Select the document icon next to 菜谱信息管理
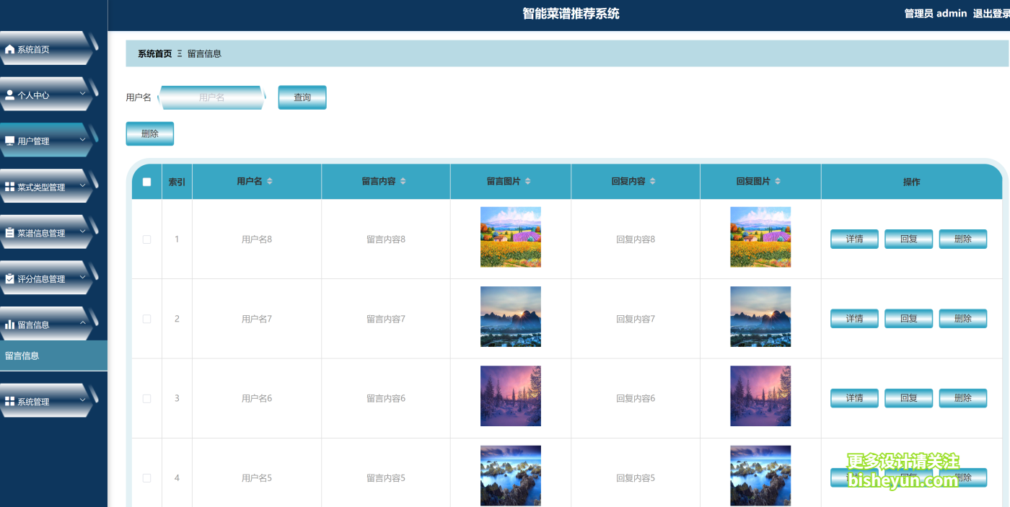This screenshot has height=507, width=1010. point(9,232)
